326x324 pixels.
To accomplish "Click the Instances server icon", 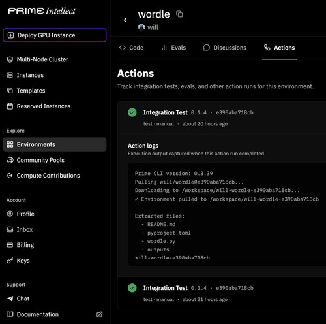I will tap(10, 75).
